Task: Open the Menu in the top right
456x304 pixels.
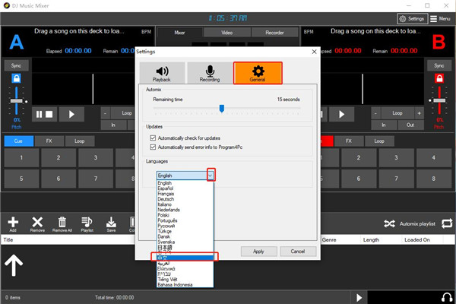Action: [439, 18]
